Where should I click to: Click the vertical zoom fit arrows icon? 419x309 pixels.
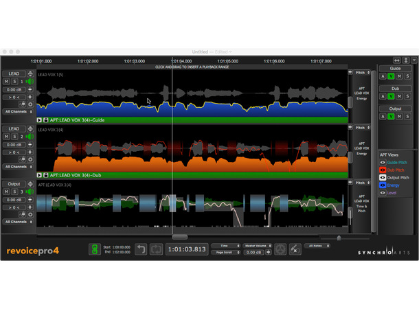coord(406,60)
